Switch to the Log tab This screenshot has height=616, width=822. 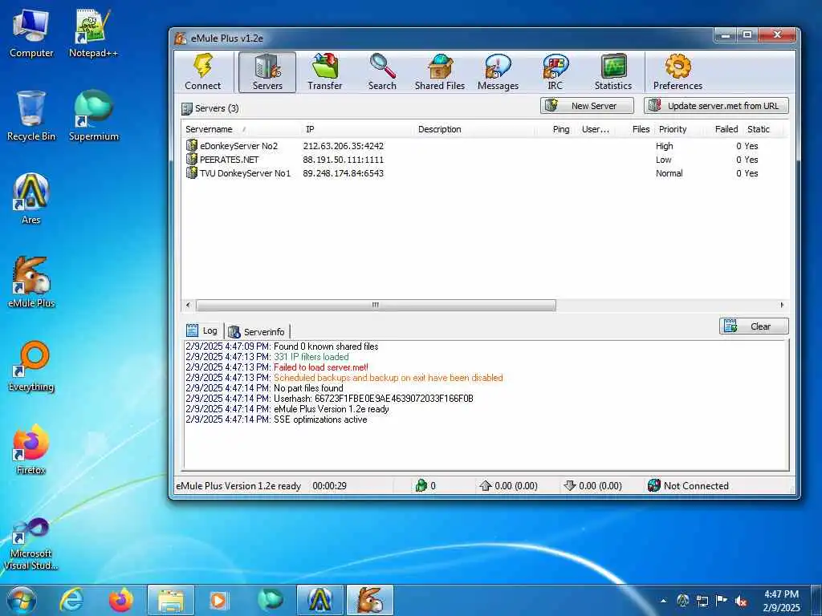202,331
